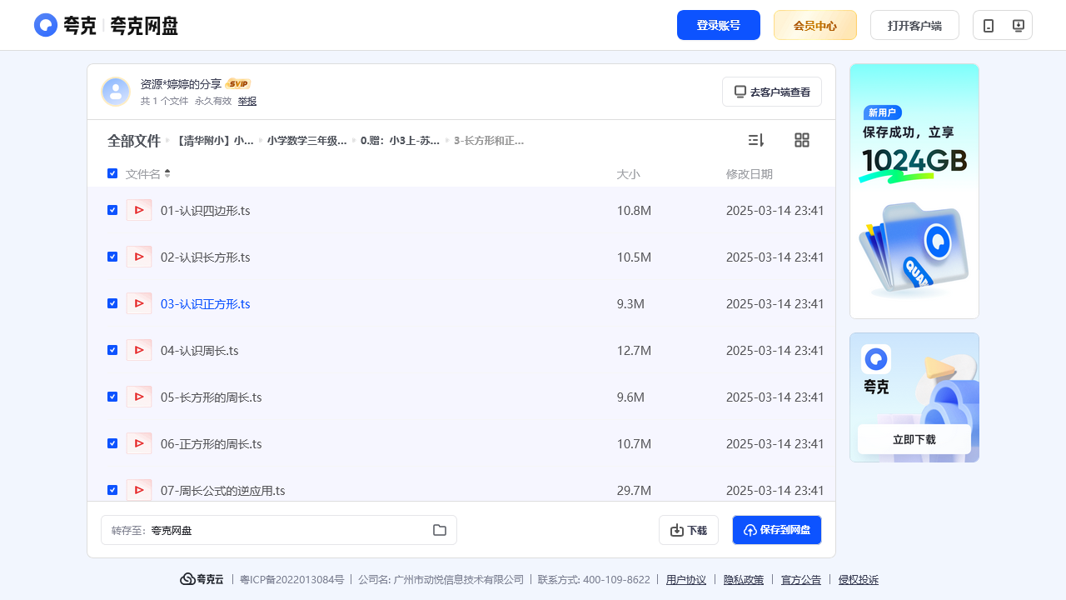Click the 下载 button

pos(689,530)
